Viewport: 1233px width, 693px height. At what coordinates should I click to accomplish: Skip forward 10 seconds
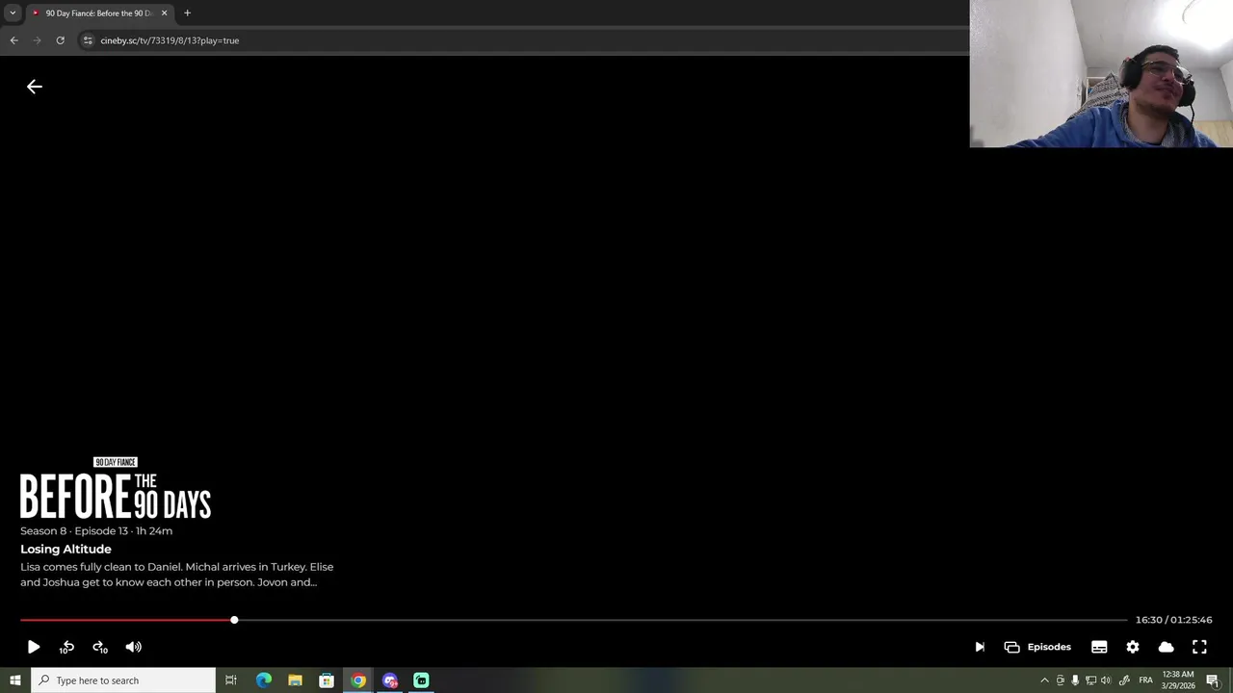pos(100,647)
